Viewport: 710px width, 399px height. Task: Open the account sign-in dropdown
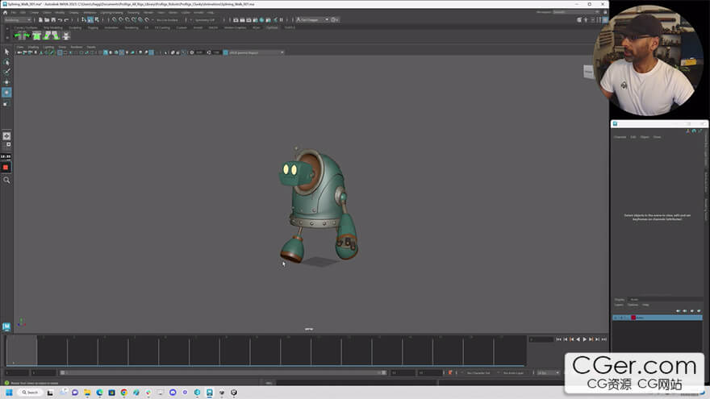312,20
